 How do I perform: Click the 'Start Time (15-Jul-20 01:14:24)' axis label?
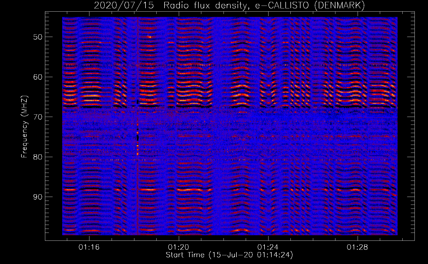(229, 255)
